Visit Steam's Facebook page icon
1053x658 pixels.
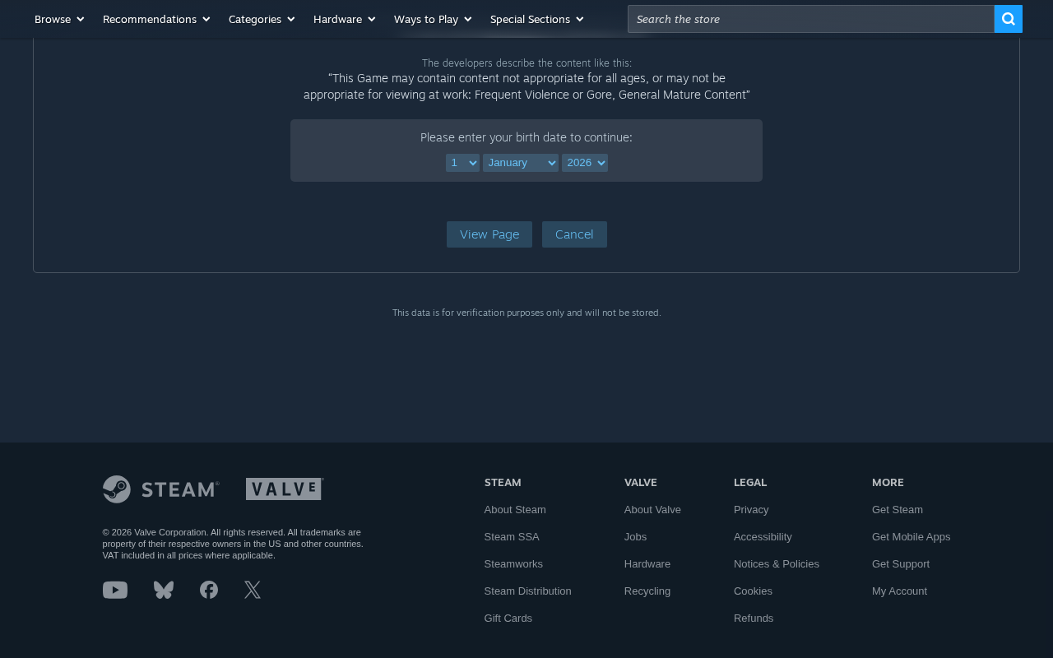click(209, 590)
